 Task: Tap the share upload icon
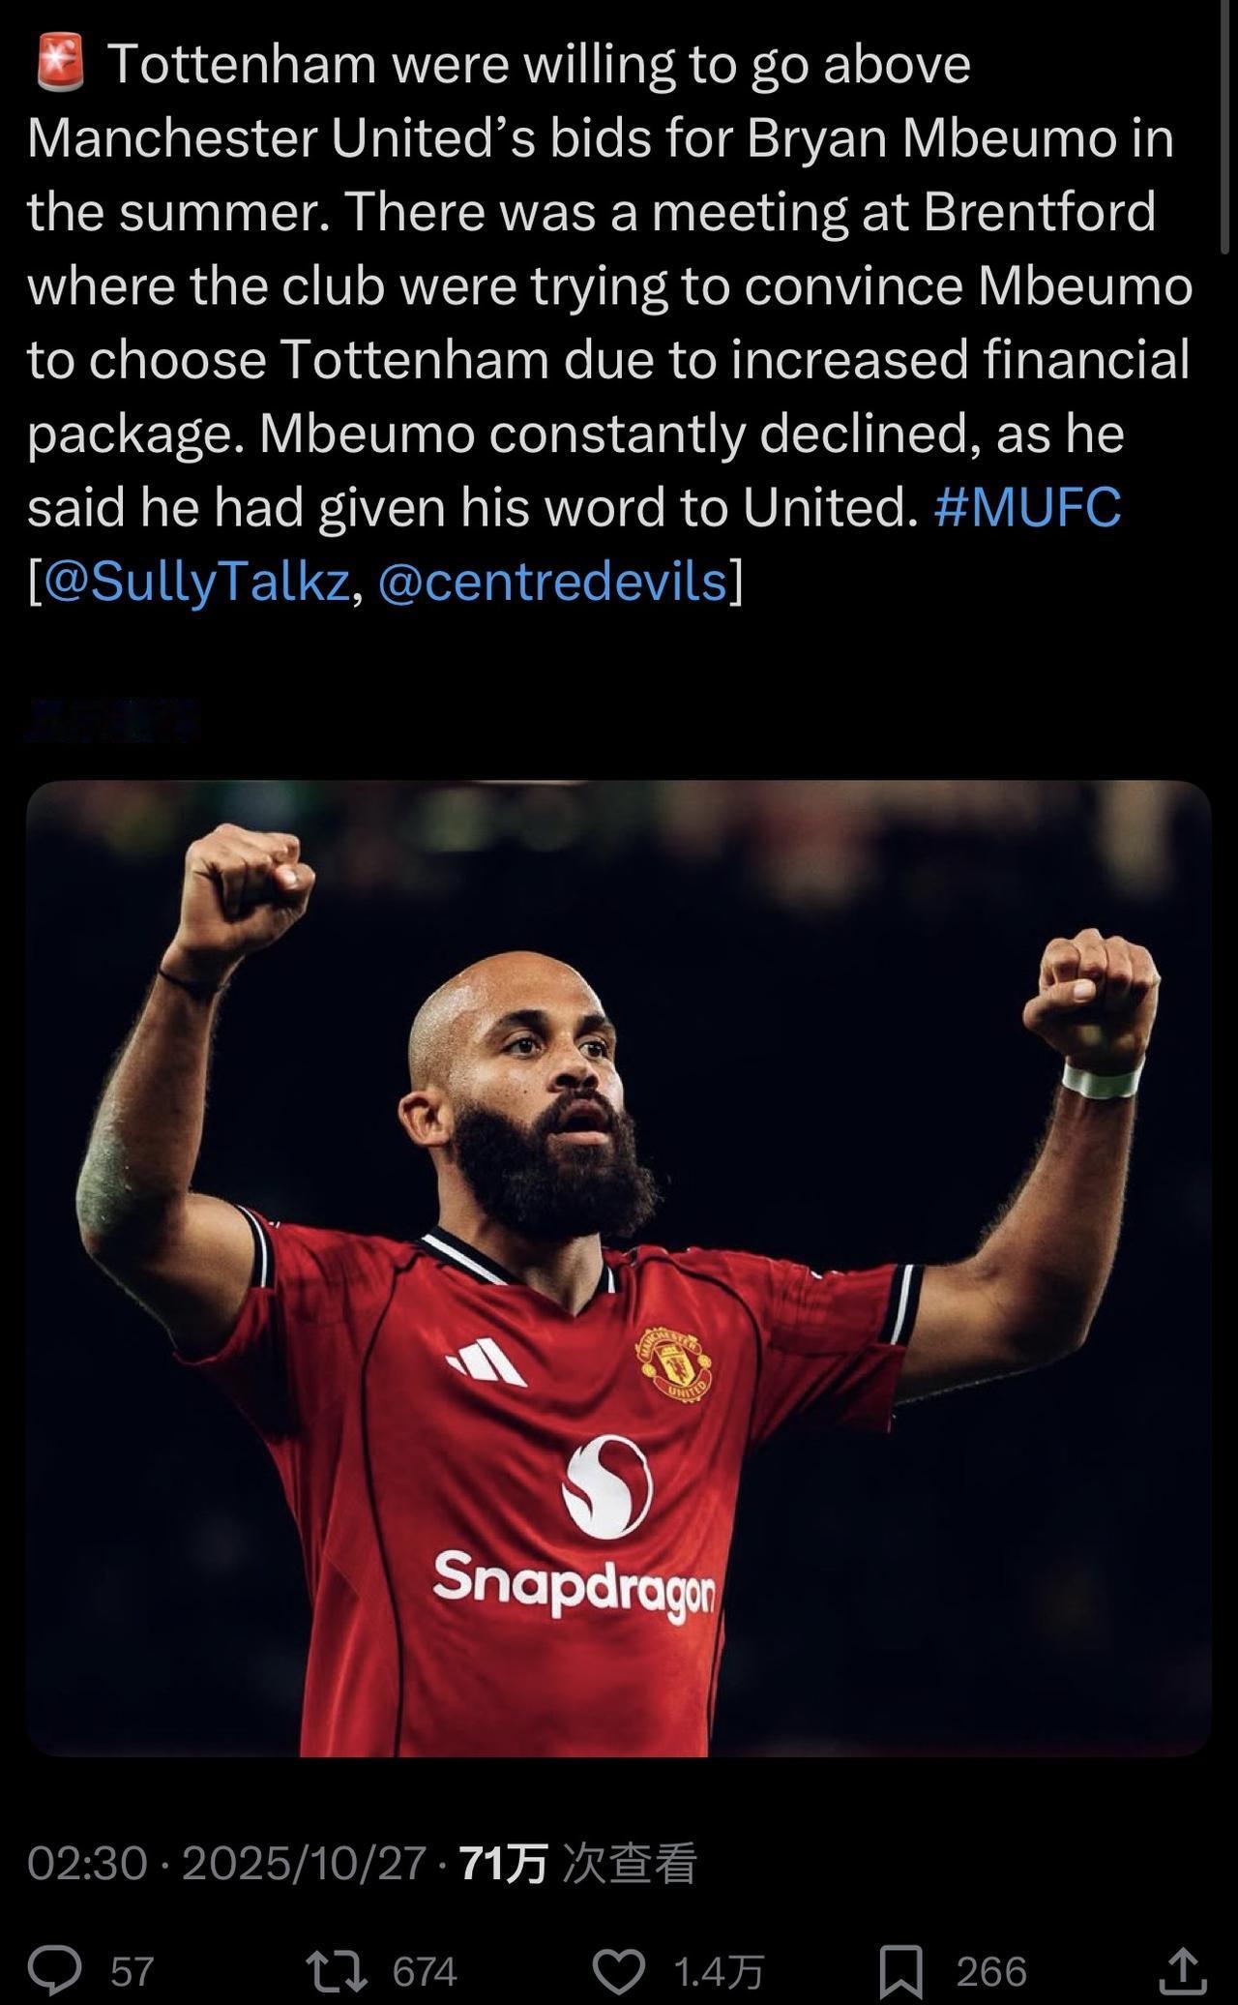click(x=1184, y=1970)
